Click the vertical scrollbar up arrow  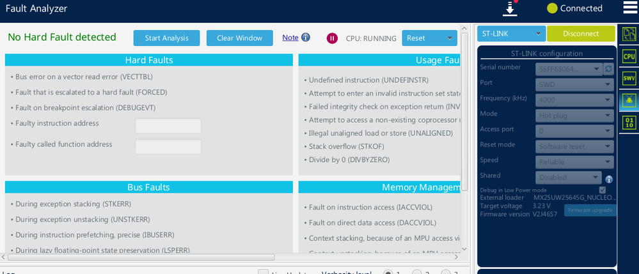click(x=464, y=27)
